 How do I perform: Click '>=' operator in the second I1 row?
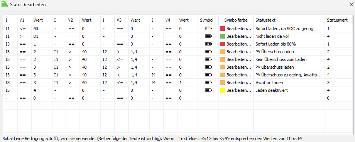click(x=22, y=36)
